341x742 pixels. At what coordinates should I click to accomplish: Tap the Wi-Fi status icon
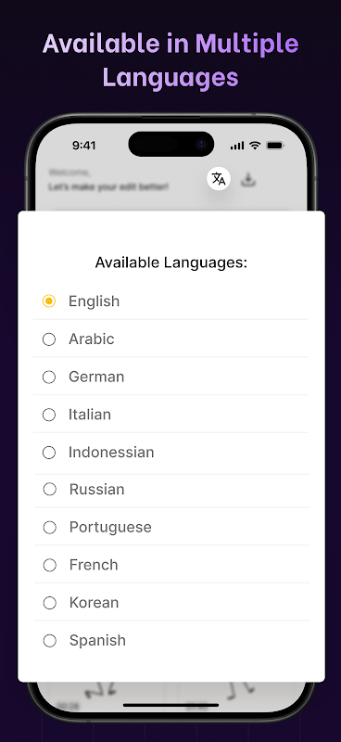point(255,146)
